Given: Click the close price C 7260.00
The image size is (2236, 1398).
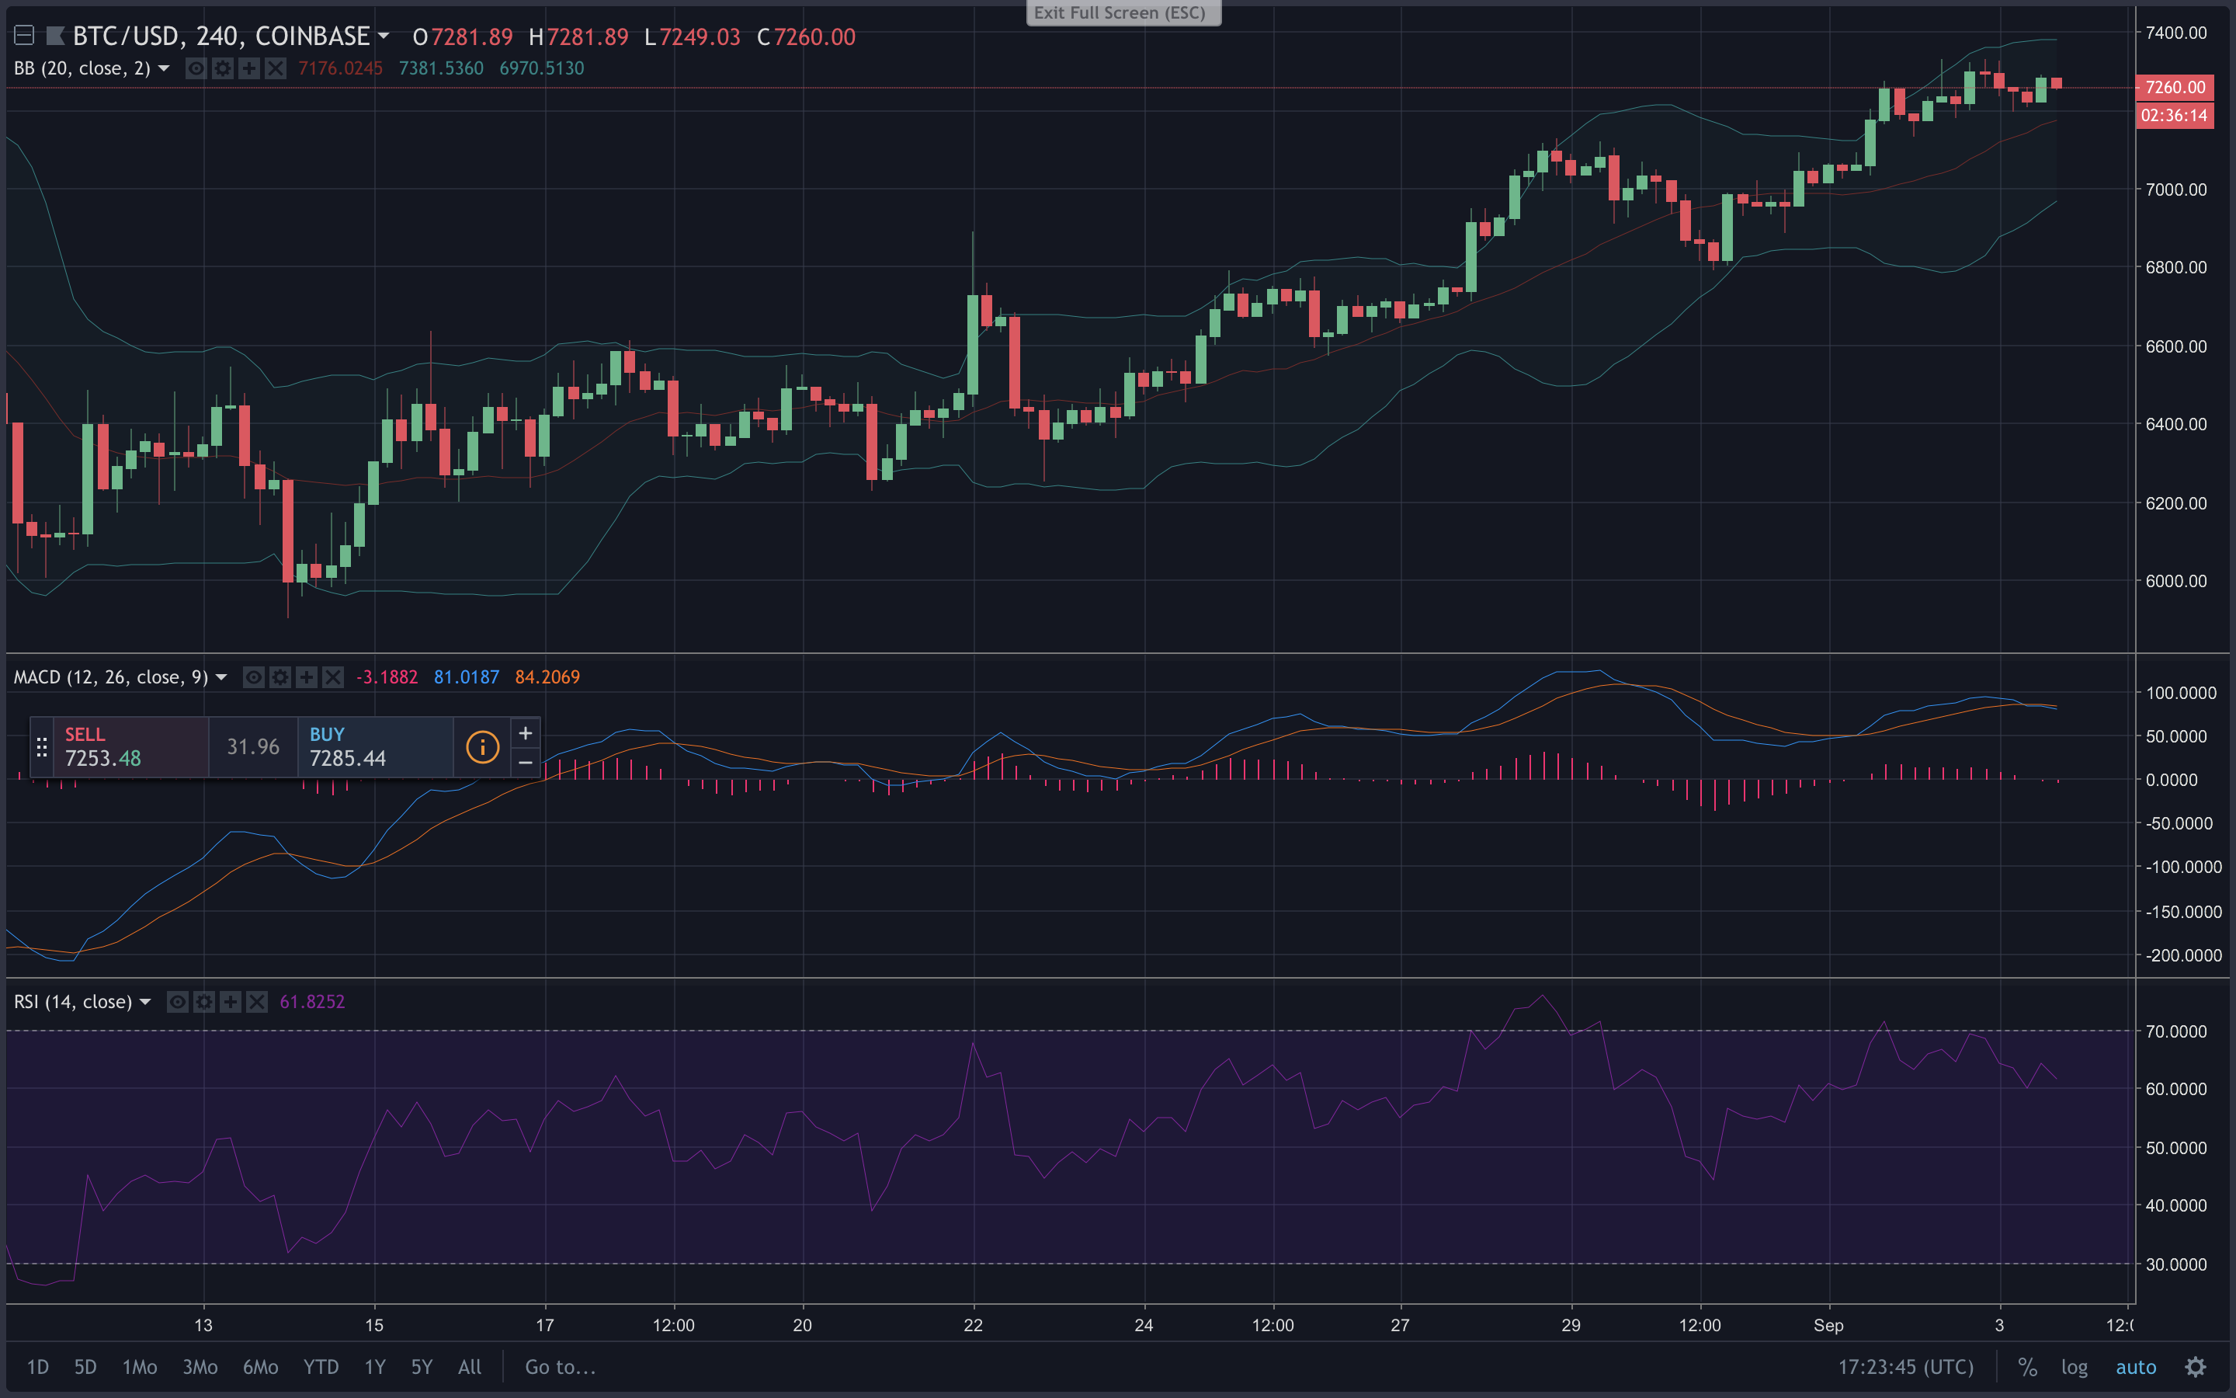Looking at the screenshot, I should (806, 36).
